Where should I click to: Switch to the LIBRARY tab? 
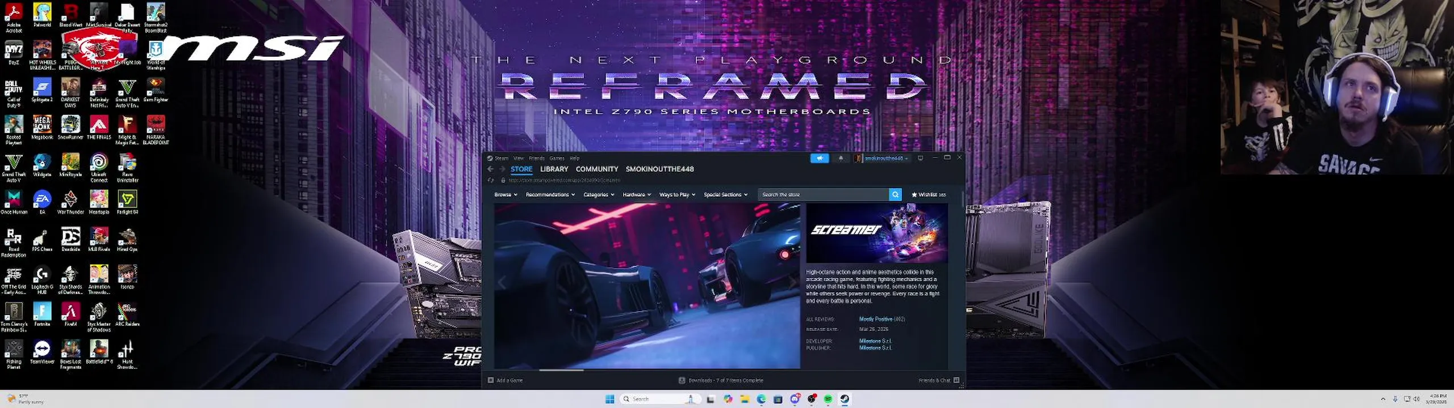coord(554,169)
